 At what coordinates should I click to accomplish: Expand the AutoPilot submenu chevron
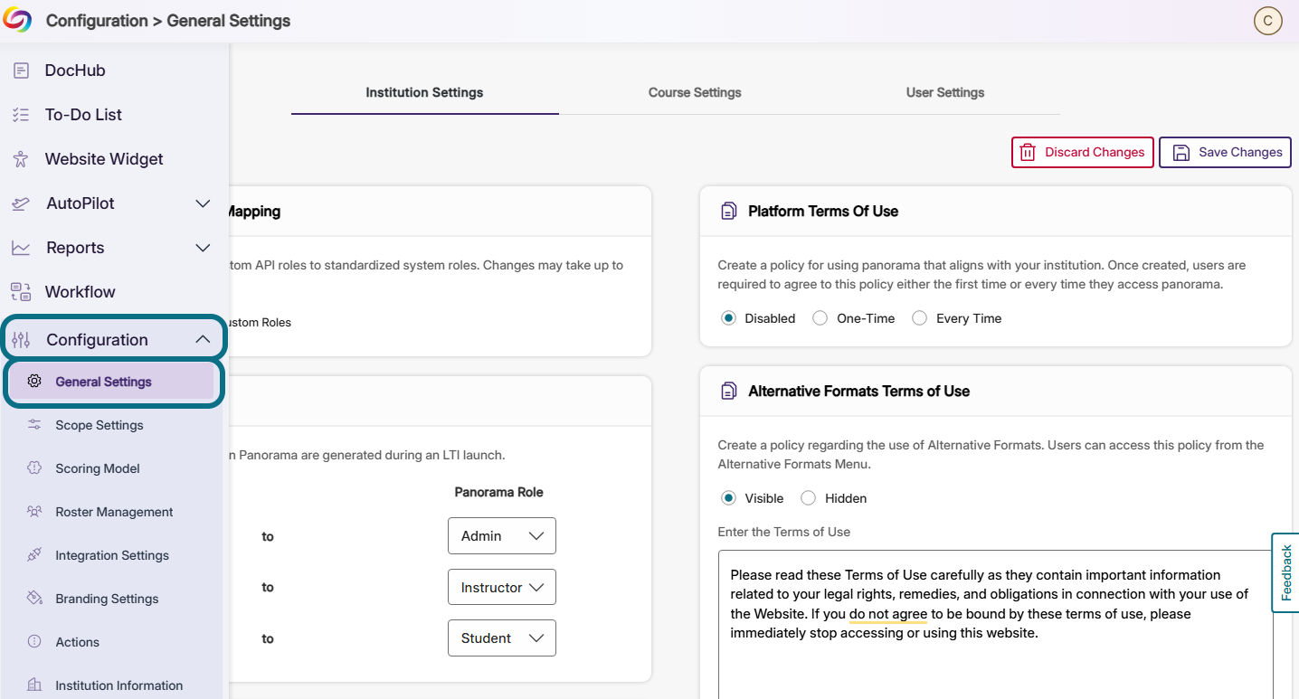point(203,203)
